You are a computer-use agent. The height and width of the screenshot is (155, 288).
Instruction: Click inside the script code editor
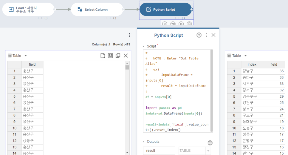coord(177,91)
